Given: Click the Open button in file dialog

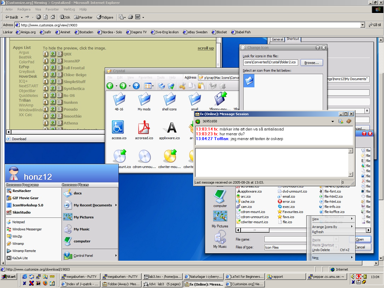Looking at the screenshot, I should (360, 239).
